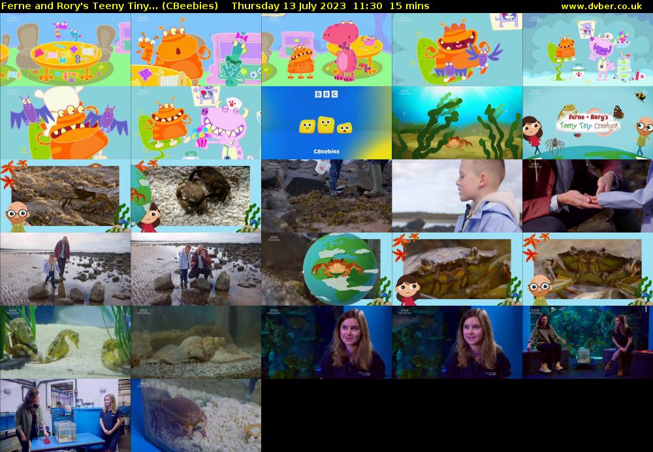Open the cartoon globe with crab thumbnail
The image size is (653, 452).
point(326,269)
